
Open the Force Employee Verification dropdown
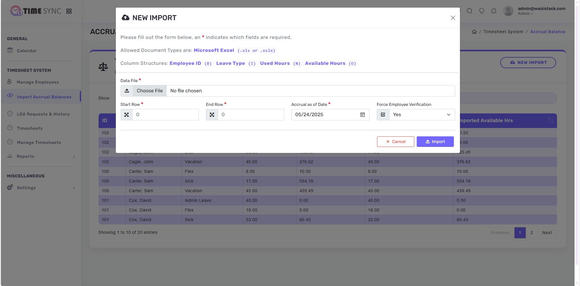pos(422,115)
